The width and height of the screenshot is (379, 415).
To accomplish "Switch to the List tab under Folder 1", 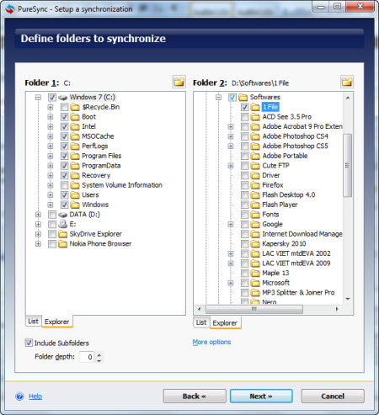I will click(x=33, y=321).
